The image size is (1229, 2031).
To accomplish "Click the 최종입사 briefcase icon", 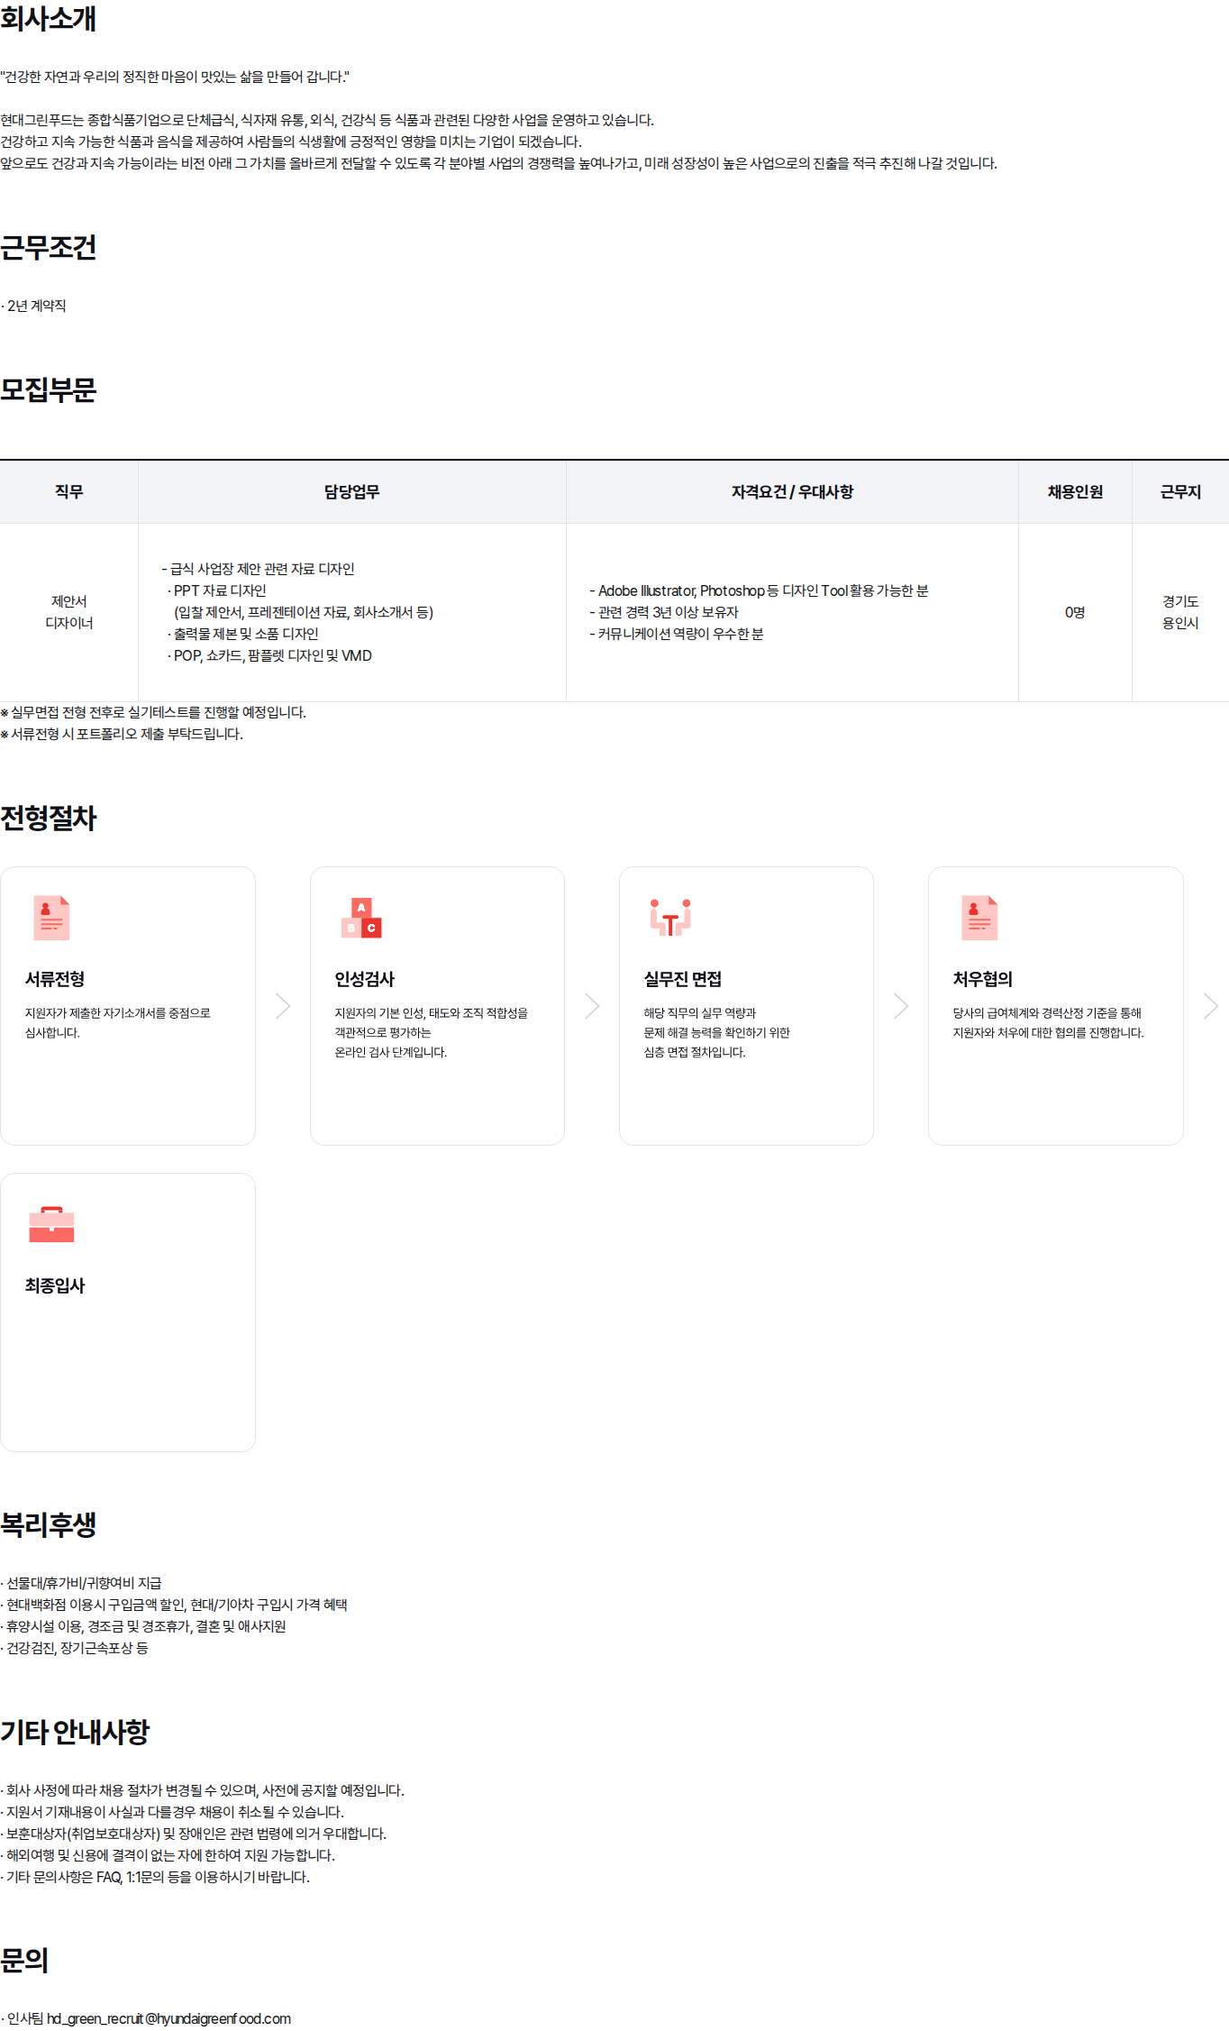I will 51,1224.
